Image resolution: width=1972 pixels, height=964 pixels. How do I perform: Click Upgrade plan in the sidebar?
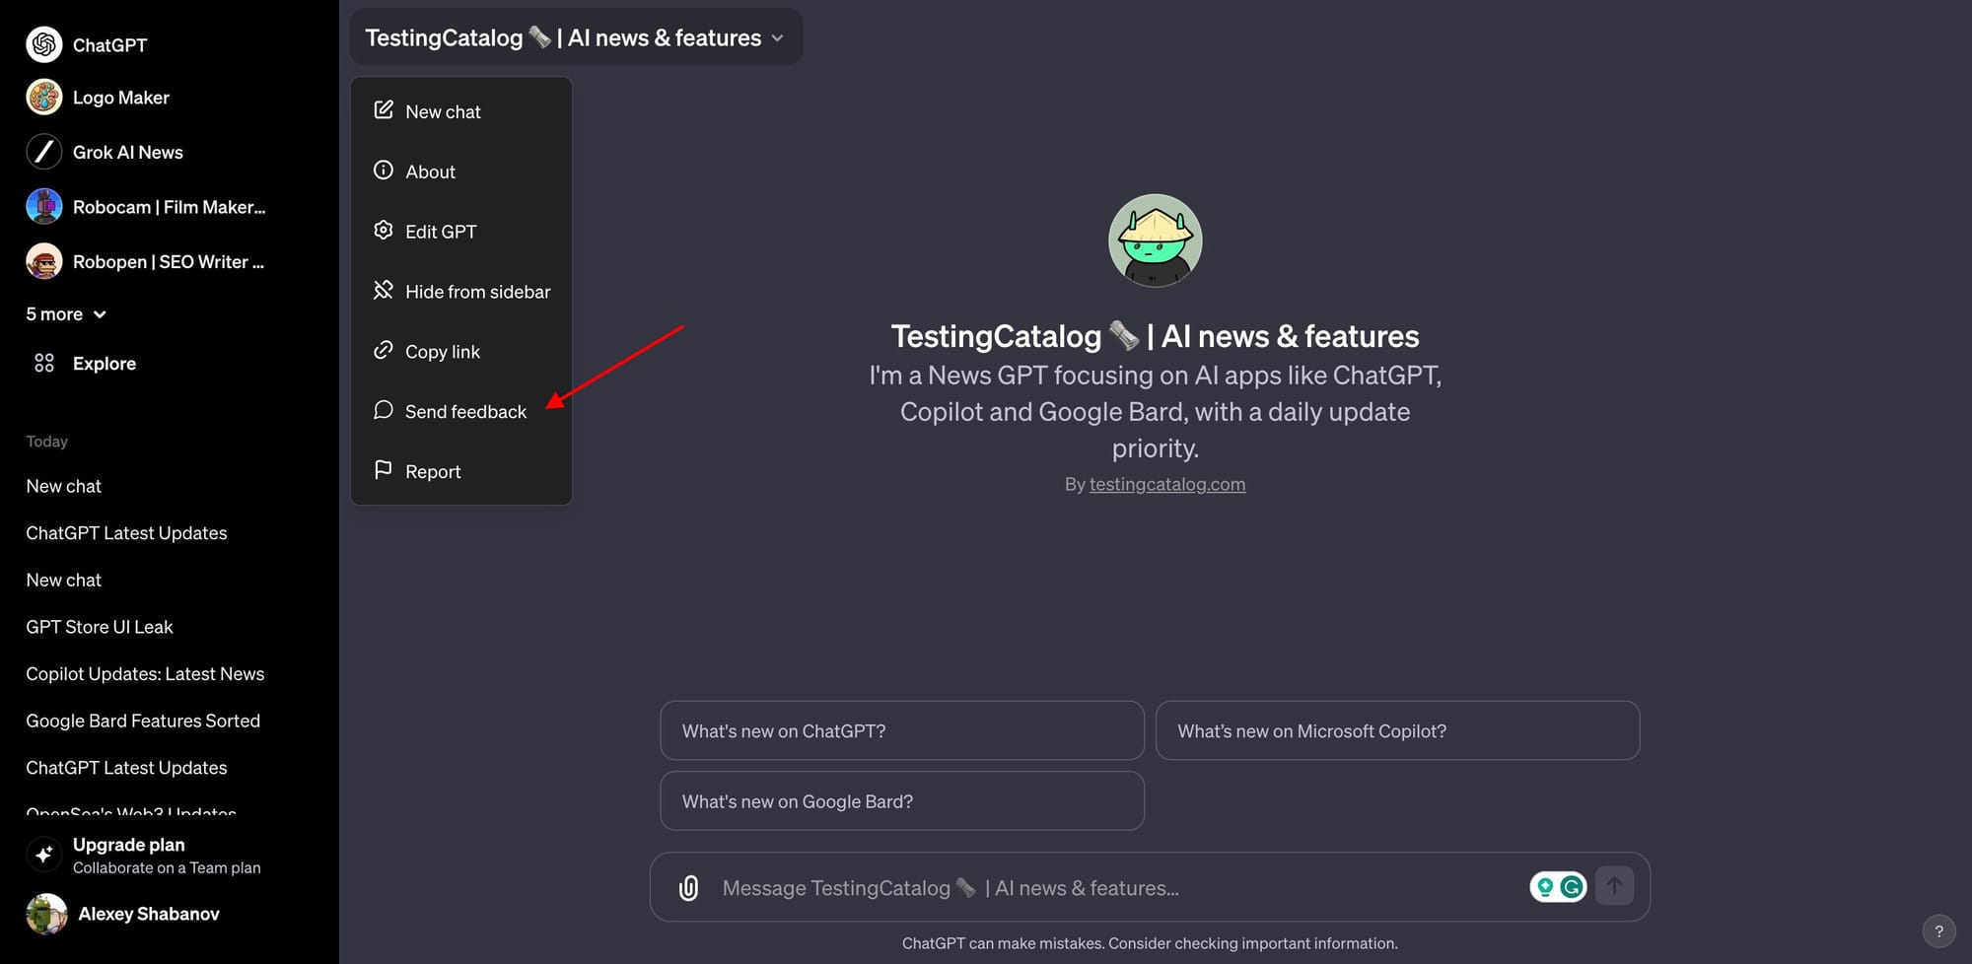[x=168, y=855]
